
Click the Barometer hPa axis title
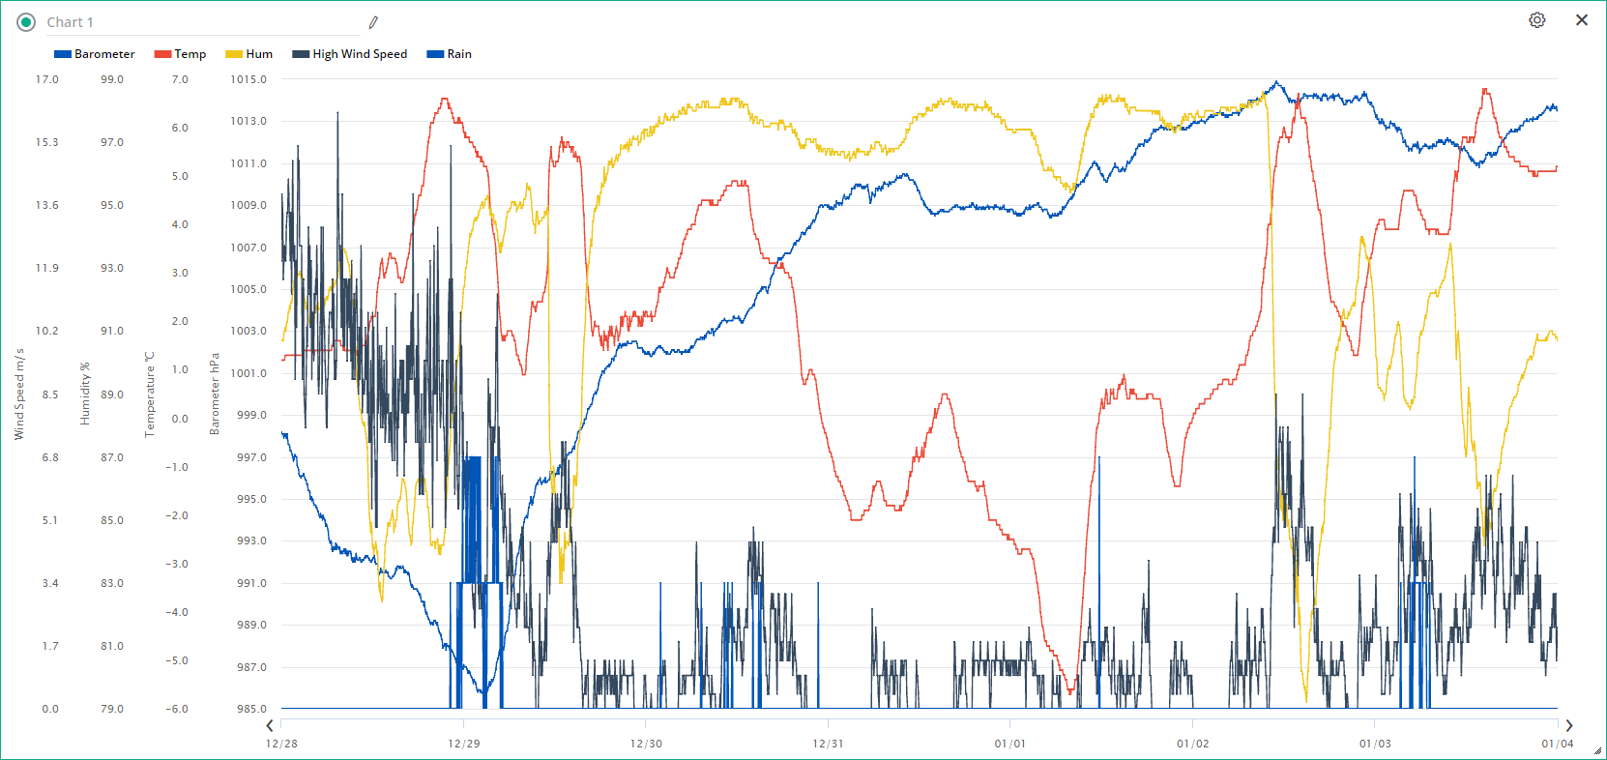214,395
